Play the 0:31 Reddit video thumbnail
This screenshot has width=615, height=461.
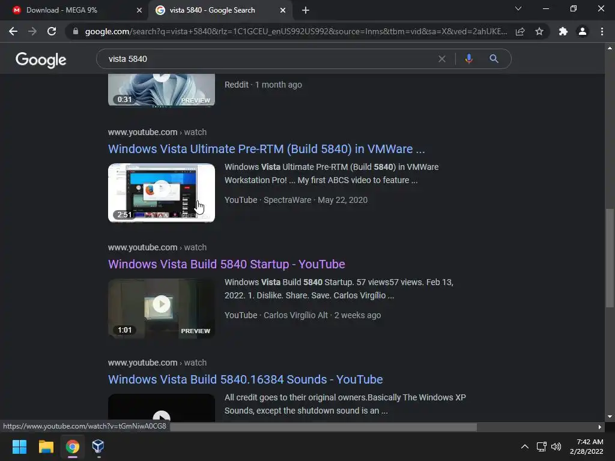(161, 90)
